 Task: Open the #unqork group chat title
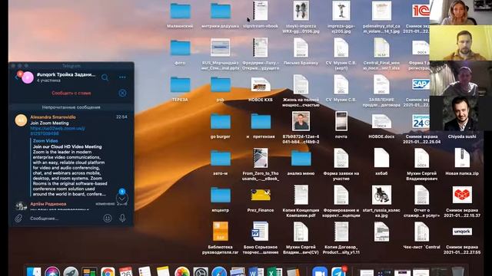(x=66, y=74)
